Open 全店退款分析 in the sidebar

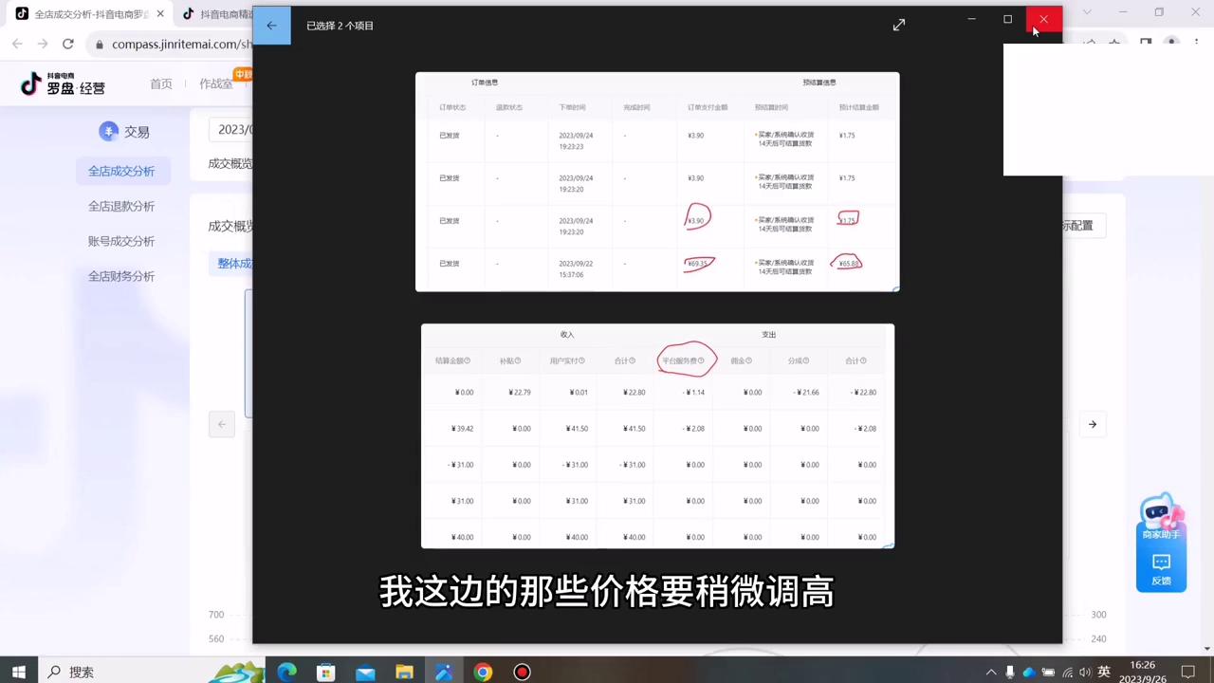(121, 206)
